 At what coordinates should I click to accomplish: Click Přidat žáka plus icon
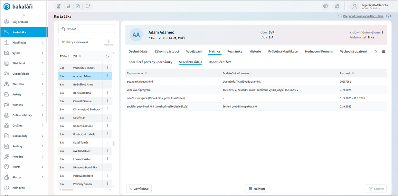108,41
